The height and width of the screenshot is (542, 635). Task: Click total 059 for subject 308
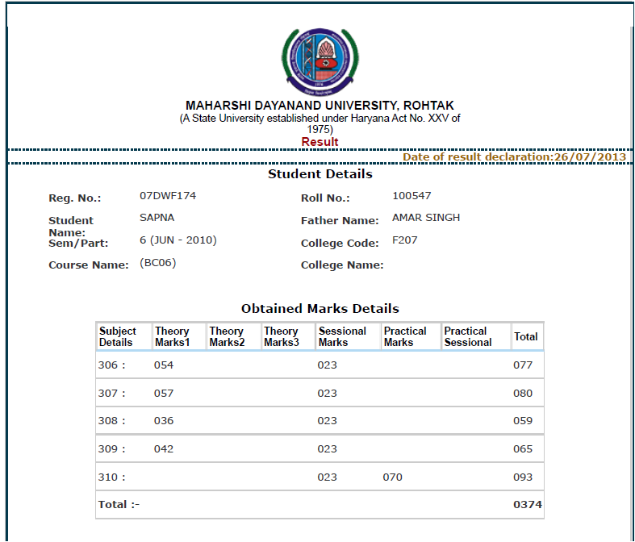coord(523,421)
